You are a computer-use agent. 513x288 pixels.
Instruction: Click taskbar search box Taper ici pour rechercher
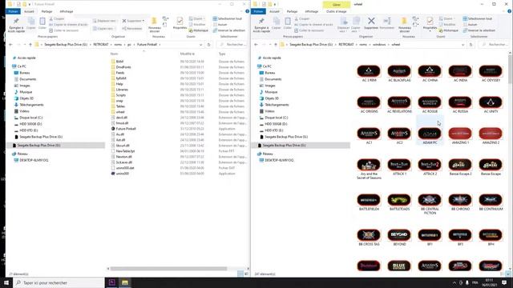[x=59, y=282]
